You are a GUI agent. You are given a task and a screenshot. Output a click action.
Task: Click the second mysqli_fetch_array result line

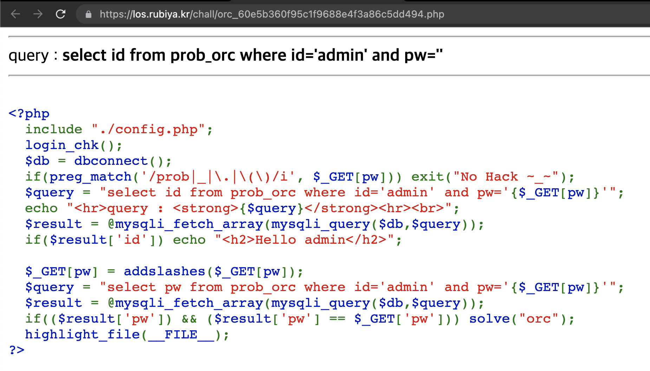255,303
